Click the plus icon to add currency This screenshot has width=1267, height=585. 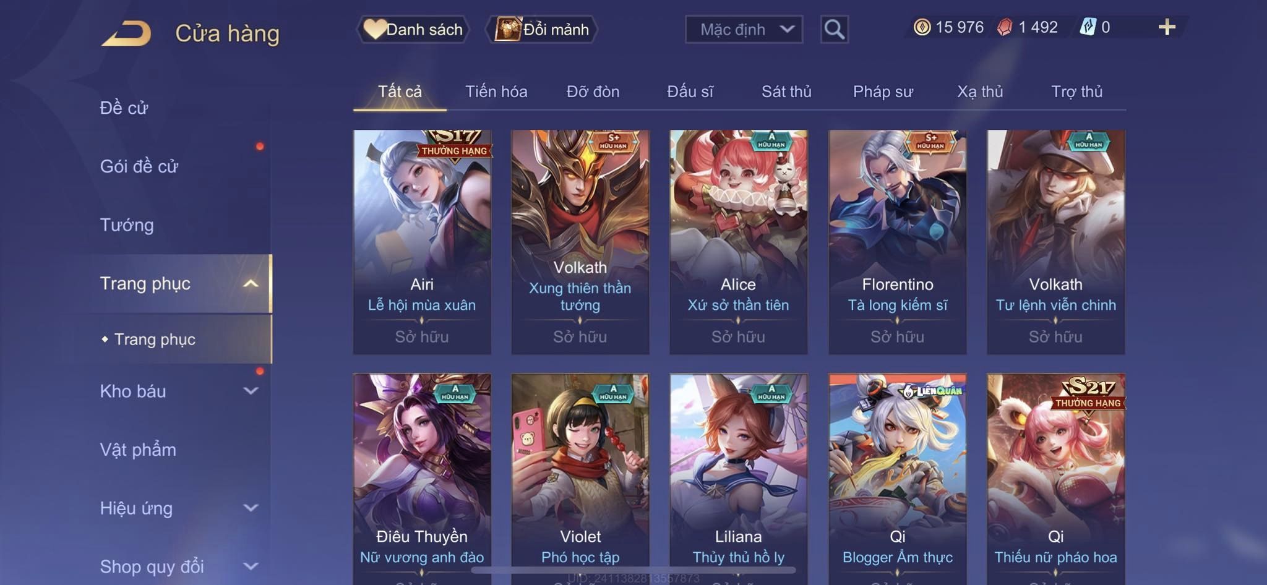1167,27
